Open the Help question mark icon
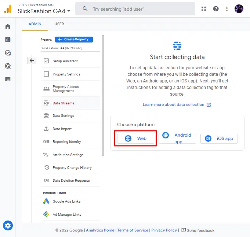Image resolution: width=250 pixels, height=237 pixels. [216, 9]
